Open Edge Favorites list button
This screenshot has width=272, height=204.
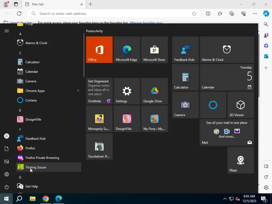tap(220, 14)
